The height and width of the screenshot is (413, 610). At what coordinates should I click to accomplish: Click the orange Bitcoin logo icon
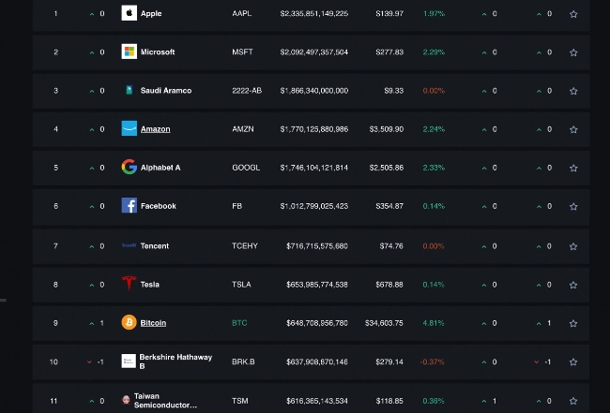pyautogui.click(x=129, y=322)
